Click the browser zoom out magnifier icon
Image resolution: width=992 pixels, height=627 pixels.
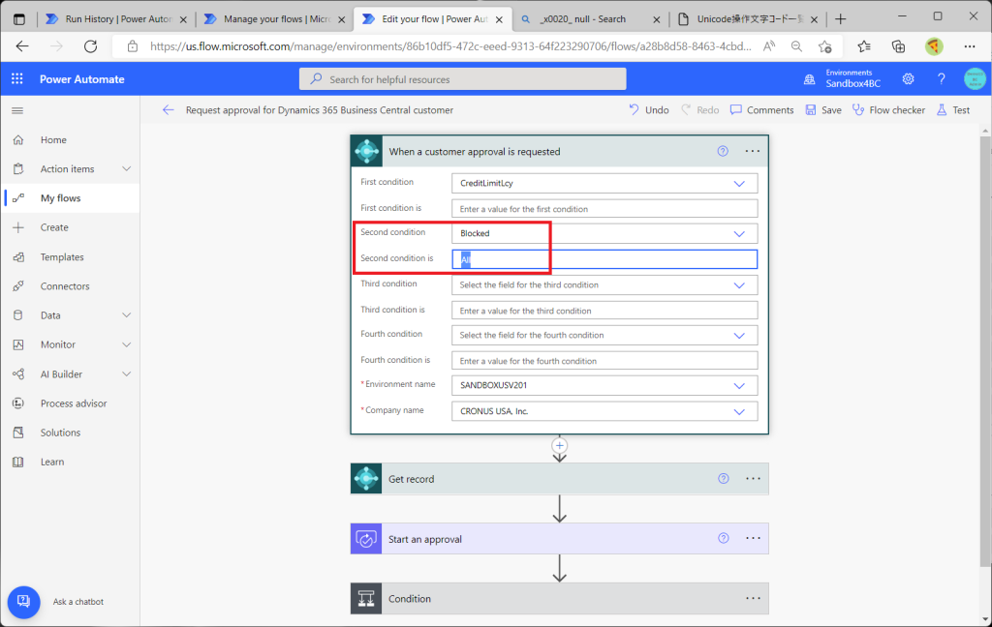point(796,46)
